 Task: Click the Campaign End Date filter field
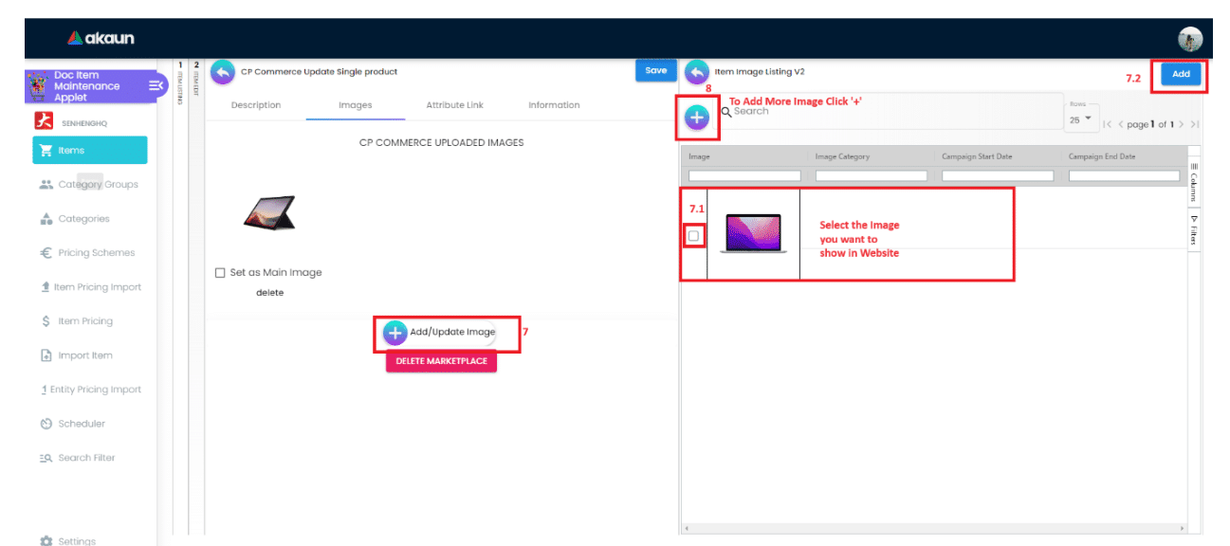tap(1127, 175)
